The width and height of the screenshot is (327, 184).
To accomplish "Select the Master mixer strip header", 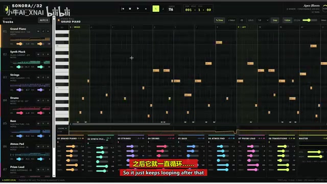I will click(312, 139).
